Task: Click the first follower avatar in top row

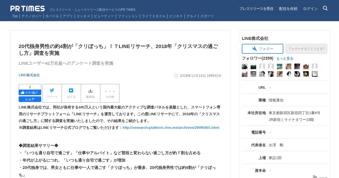Action: click(245, 66)
